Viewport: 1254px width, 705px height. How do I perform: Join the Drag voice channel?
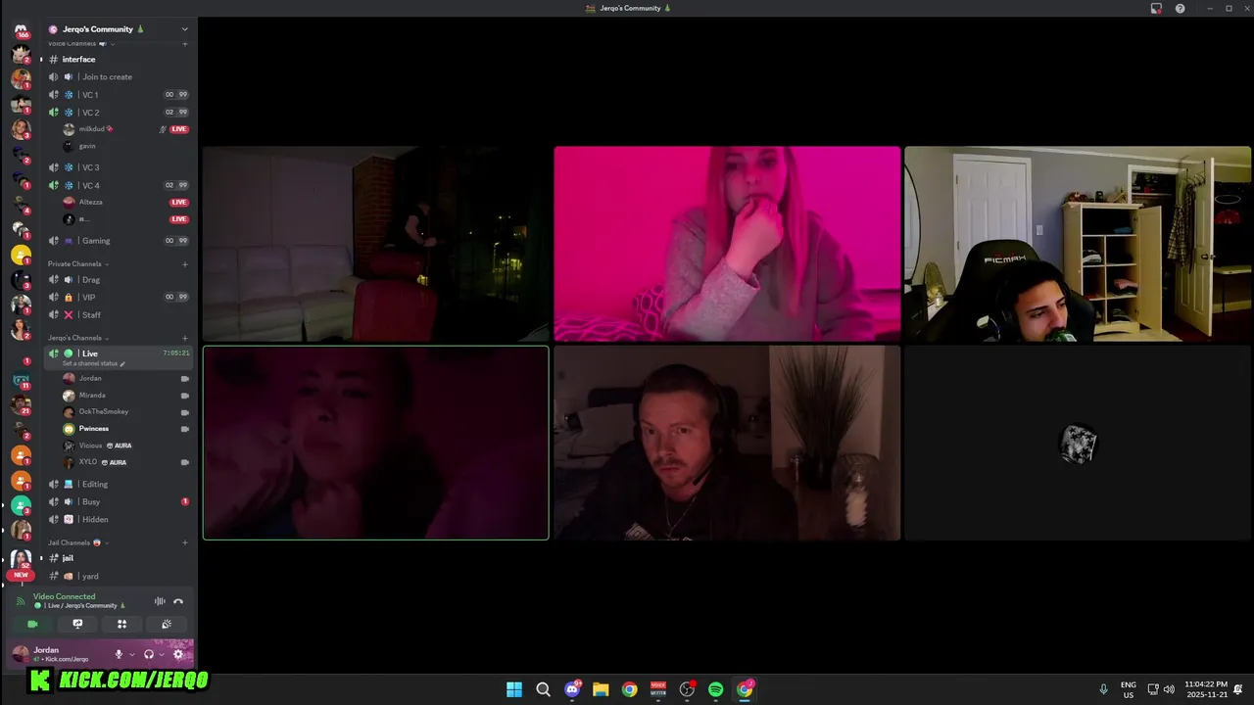click(119, 279)
